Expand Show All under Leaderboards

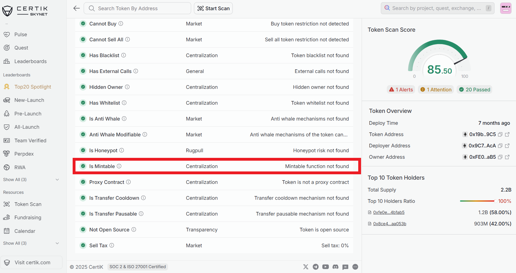31,180
